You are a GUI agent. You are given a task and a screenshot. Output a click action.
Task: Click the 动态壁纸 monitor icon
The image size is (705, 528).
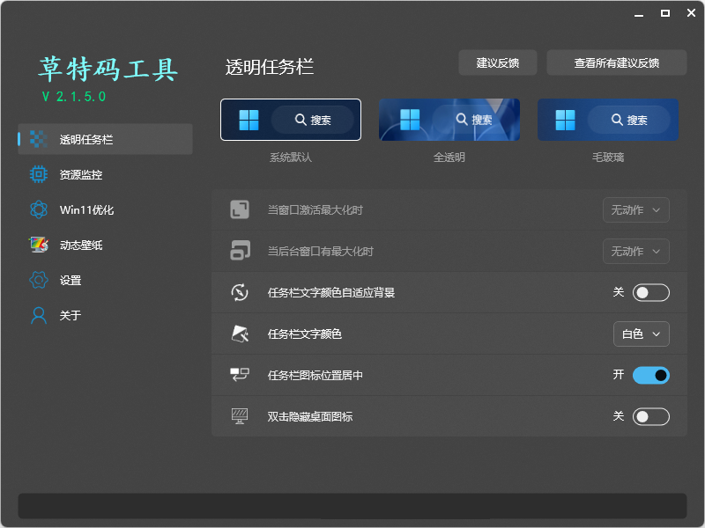pos(39,245)
